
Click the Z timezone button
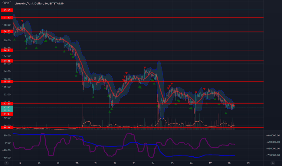[x=6, y=163]
